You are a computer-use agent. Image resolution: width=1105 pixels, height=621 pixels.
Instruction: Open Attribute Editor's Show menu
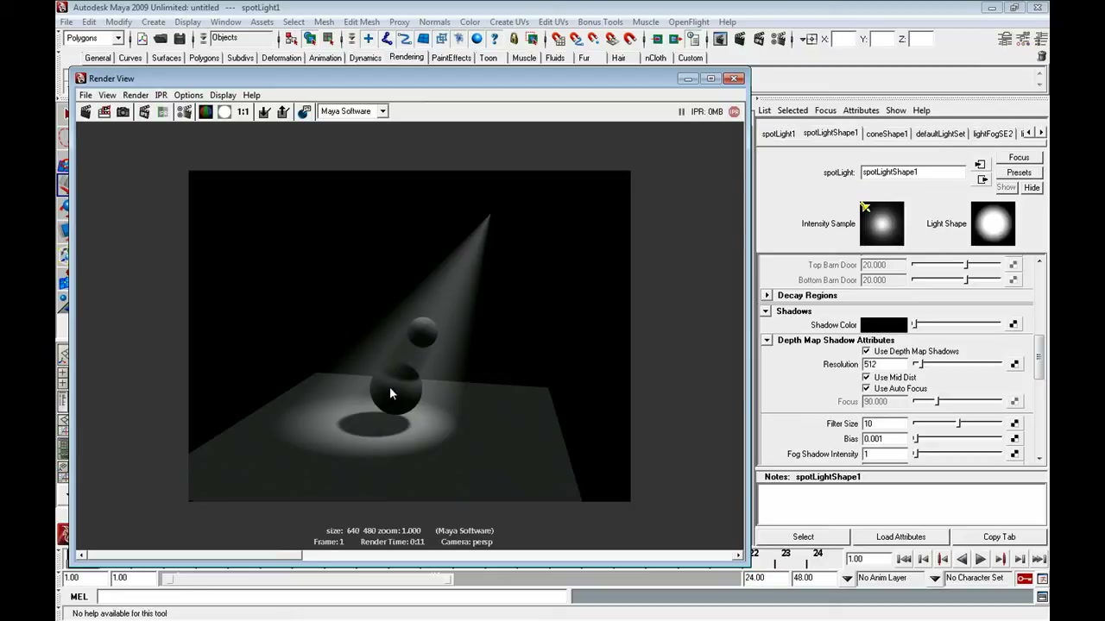tap(896, 110)
